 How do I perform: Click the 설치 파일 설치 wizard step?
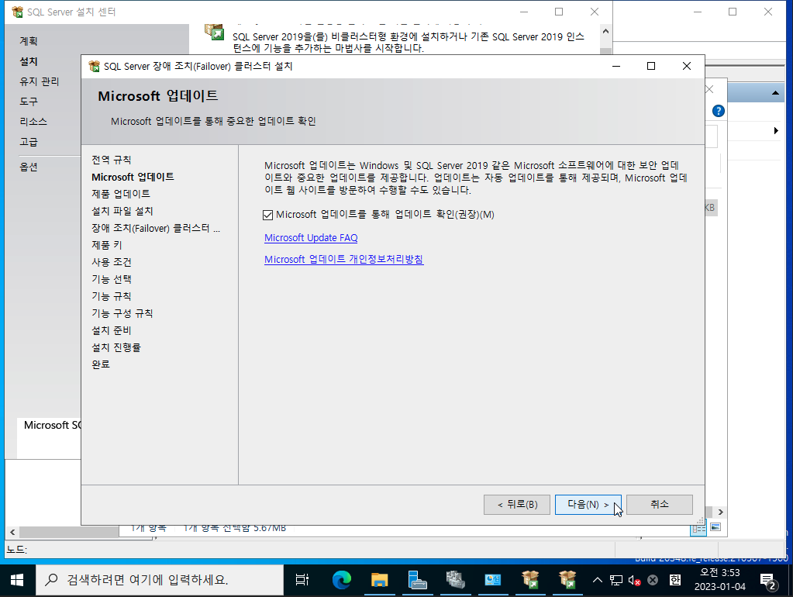pyautogui.click(x=122, y=211)
